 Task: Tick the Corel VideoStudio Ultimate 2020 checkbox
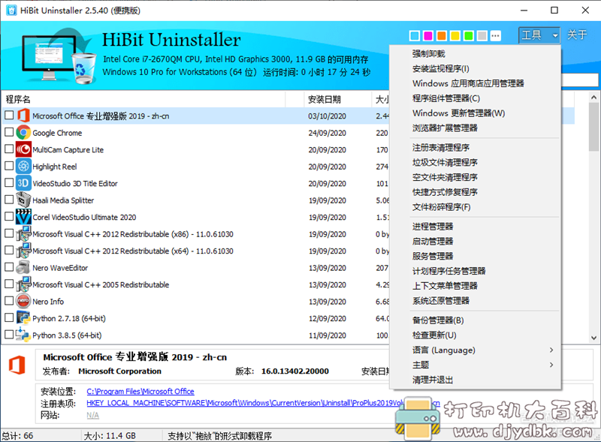coord(9,216)
